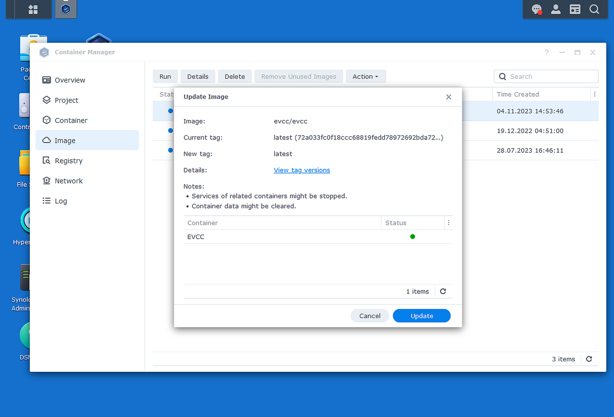The image size is (614, 417).
Task: Open the user account options icon
Action: click(x=556, y=9)
